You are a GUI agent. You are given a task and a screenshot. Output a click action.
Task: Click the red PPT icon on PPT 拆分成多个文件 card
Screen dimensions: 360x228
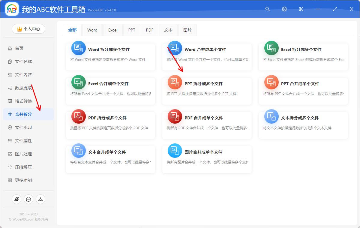[x=175, y=82]
